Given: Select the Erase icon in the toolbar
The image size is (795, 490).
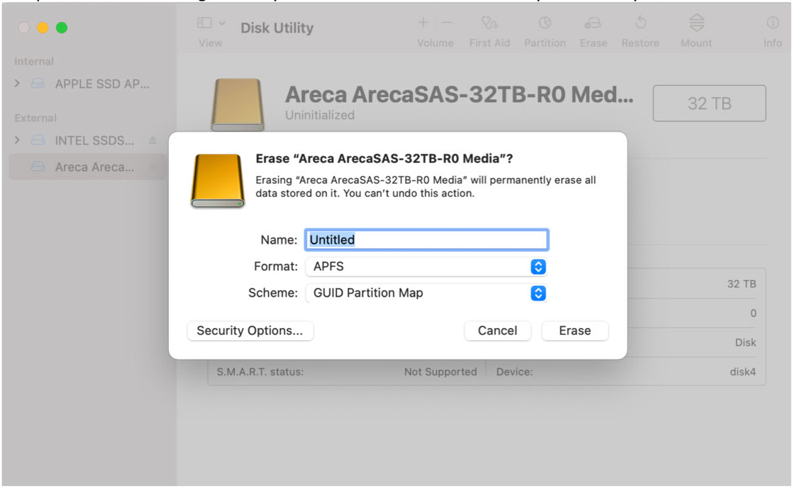Looking at the screenshot, I should pyautogui.click(x=593, y=27).
